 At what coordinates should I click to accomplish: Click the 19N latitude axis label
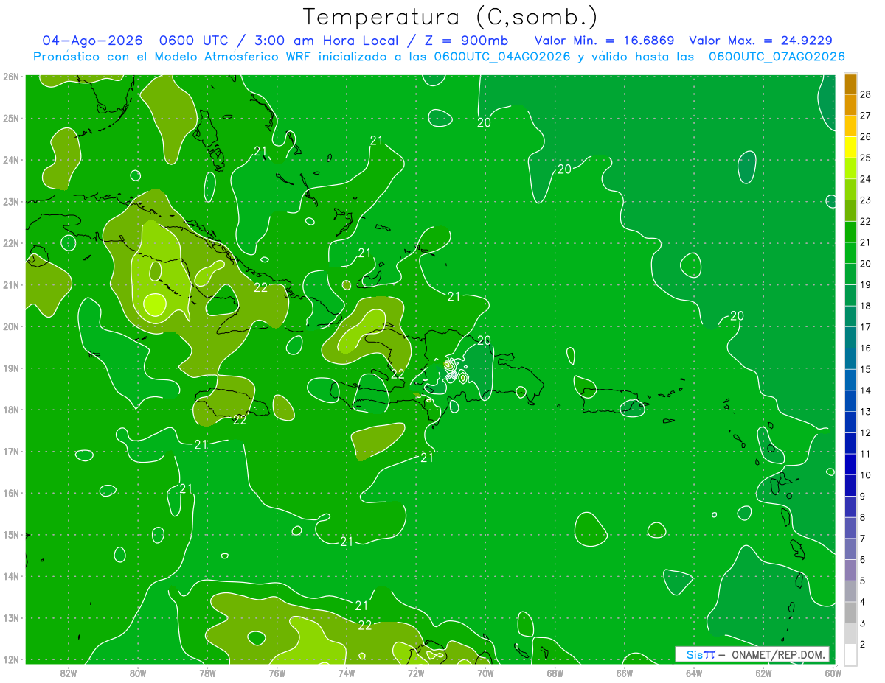[x=11, y=368]
